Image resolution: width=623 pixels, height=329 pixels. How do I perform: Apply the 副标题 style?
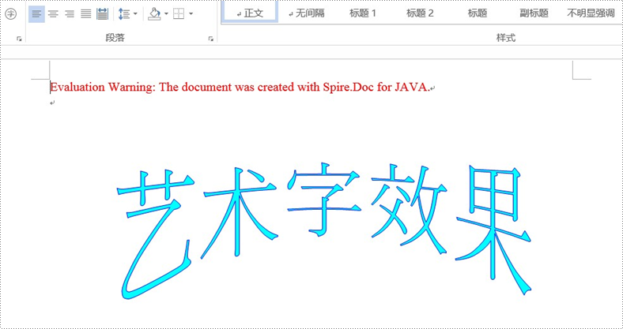tap(534, 13)
